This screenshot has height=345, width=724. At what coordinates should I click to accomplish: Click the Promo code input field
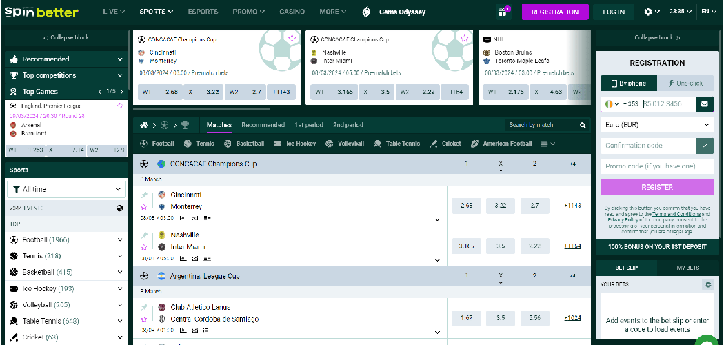click(x=657, y=166)
